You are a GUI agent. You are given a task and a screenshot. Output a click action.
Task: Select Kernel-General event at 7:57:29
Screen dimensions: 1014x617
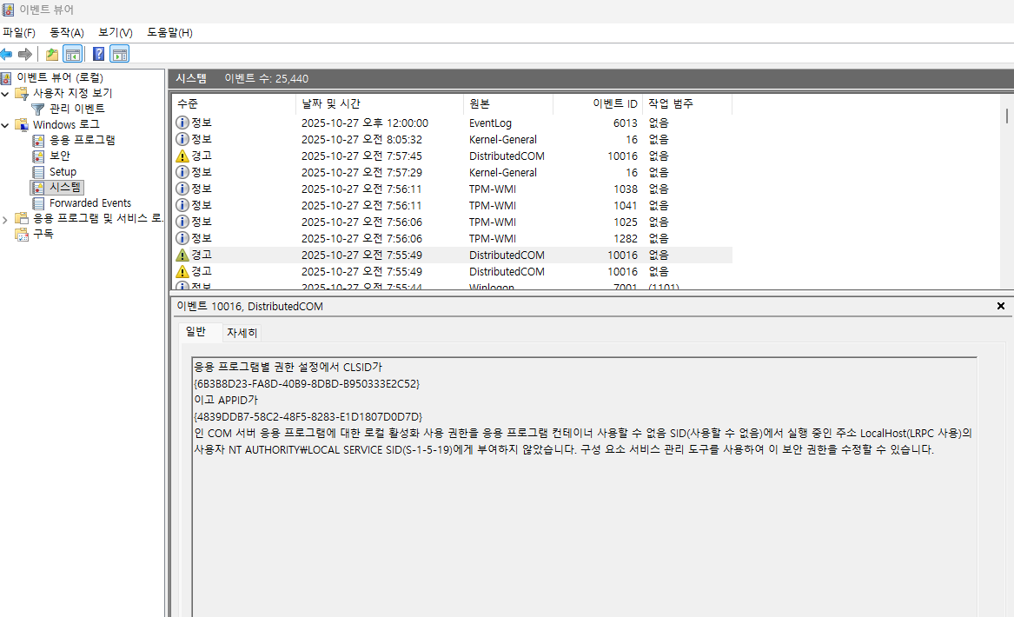click(x=453, y=173)
